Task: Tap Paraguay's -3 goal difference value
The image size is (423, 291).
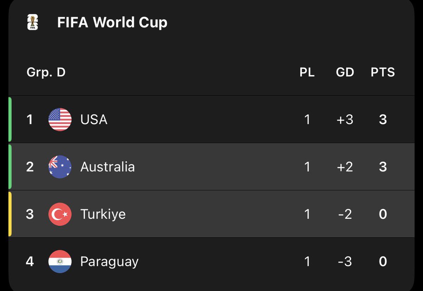Action: coord(345,261)
